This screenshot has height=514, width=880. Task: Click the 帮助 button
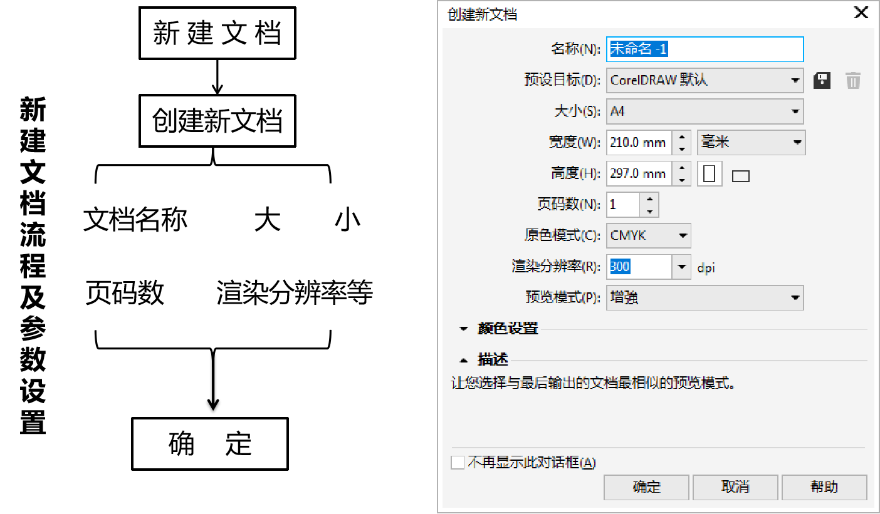(x=824, y=487)
